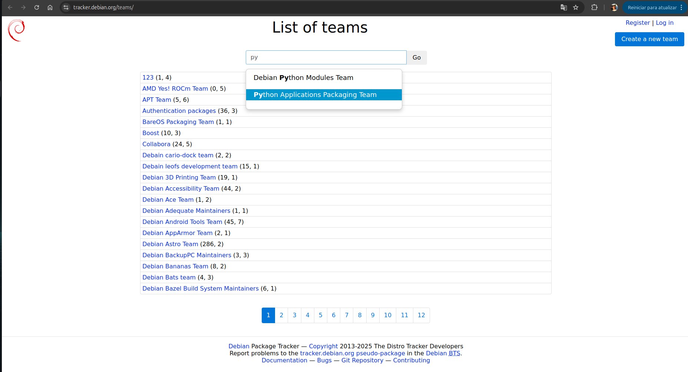
Task: Open Debain cario-dock team link
Action: (x=178, y=155)
